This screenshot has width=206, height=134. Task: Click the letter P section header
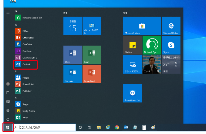(x=16, y=71)
